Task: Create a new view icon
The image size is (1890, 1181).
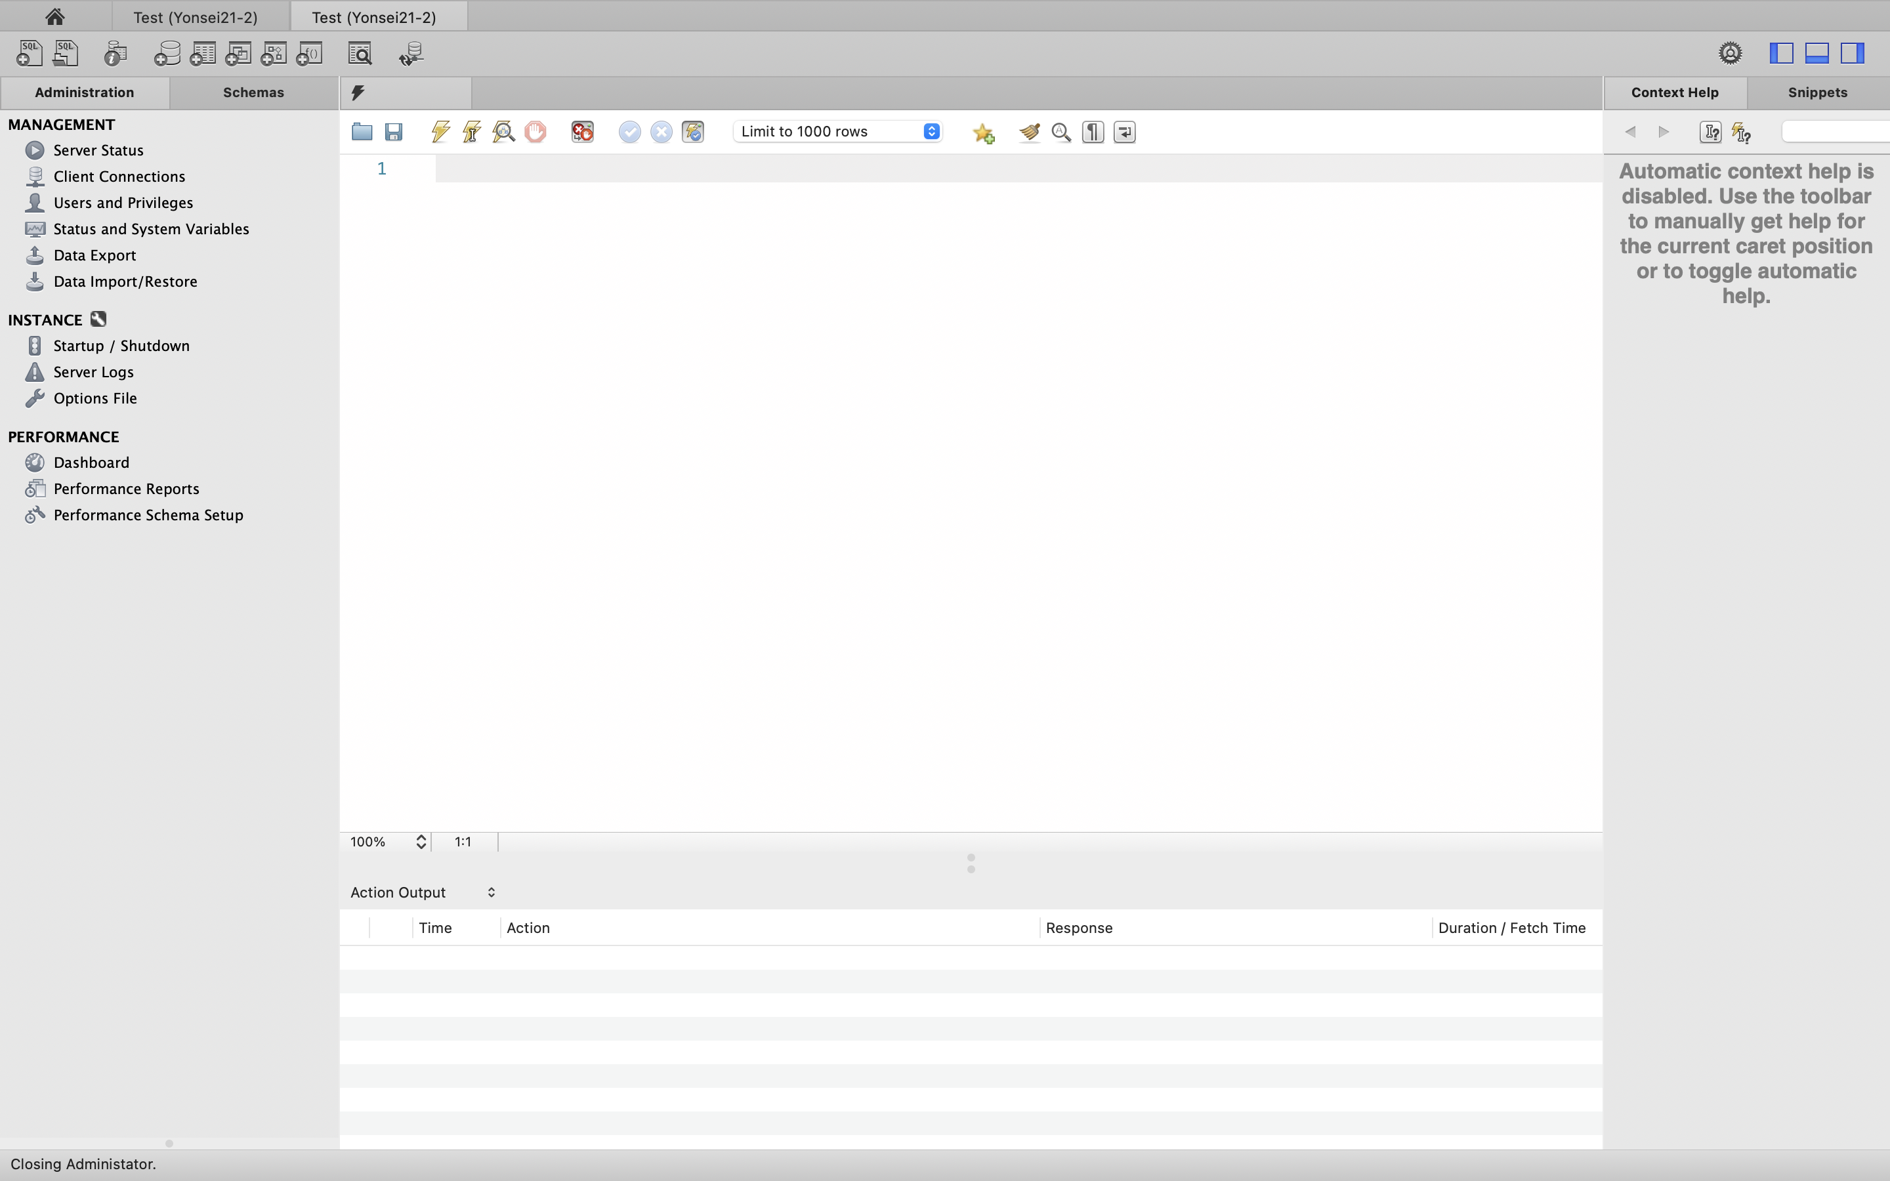Action: pyautogui.click(x=238, y=53)
